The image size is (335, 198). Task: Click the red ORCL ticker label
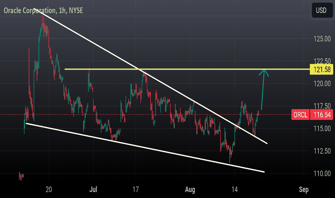300,114
